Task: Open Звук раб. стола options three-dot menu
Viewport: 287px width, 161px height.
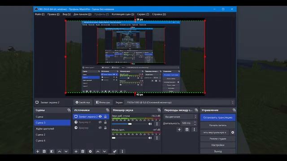Action: coord(157,124)
